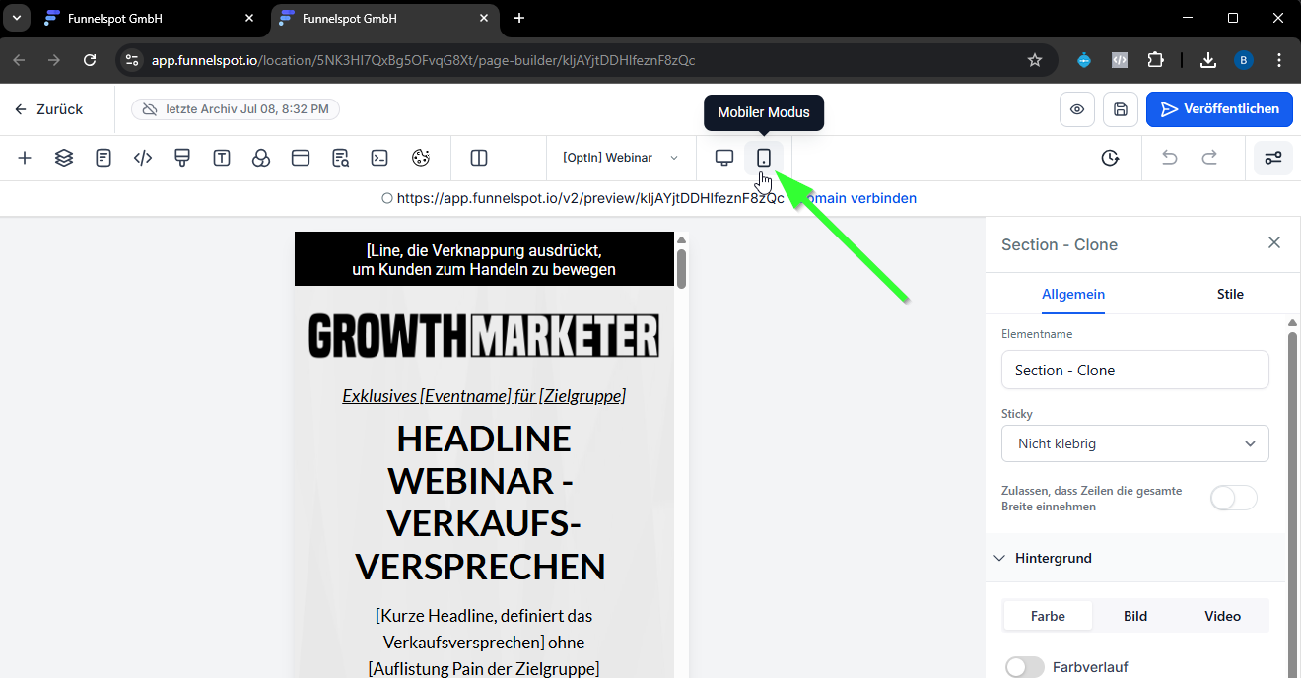This screenshot has width=1301, height=678.
Task: Open the Sticky 'Nicht klebrig' dropdown
Action: 1135,443
